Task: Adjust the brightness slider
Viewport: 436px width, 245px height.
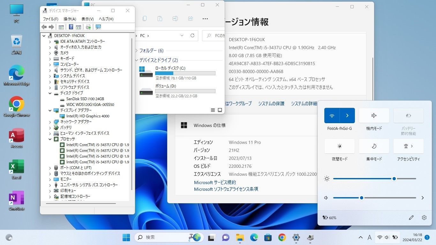Action: [x=374, y=179]
